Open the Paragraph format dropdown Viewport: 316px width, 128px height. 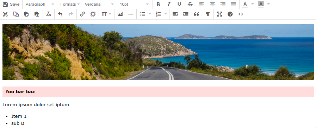[x=40, y=4]
